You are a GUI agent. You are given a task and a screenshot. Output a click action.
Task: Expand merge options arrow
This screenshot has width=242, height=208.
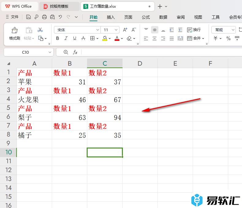tap(203, 38)
